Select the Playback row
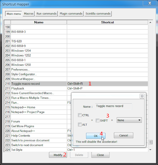Screen dimensions: 158x165 click(76, 88)
